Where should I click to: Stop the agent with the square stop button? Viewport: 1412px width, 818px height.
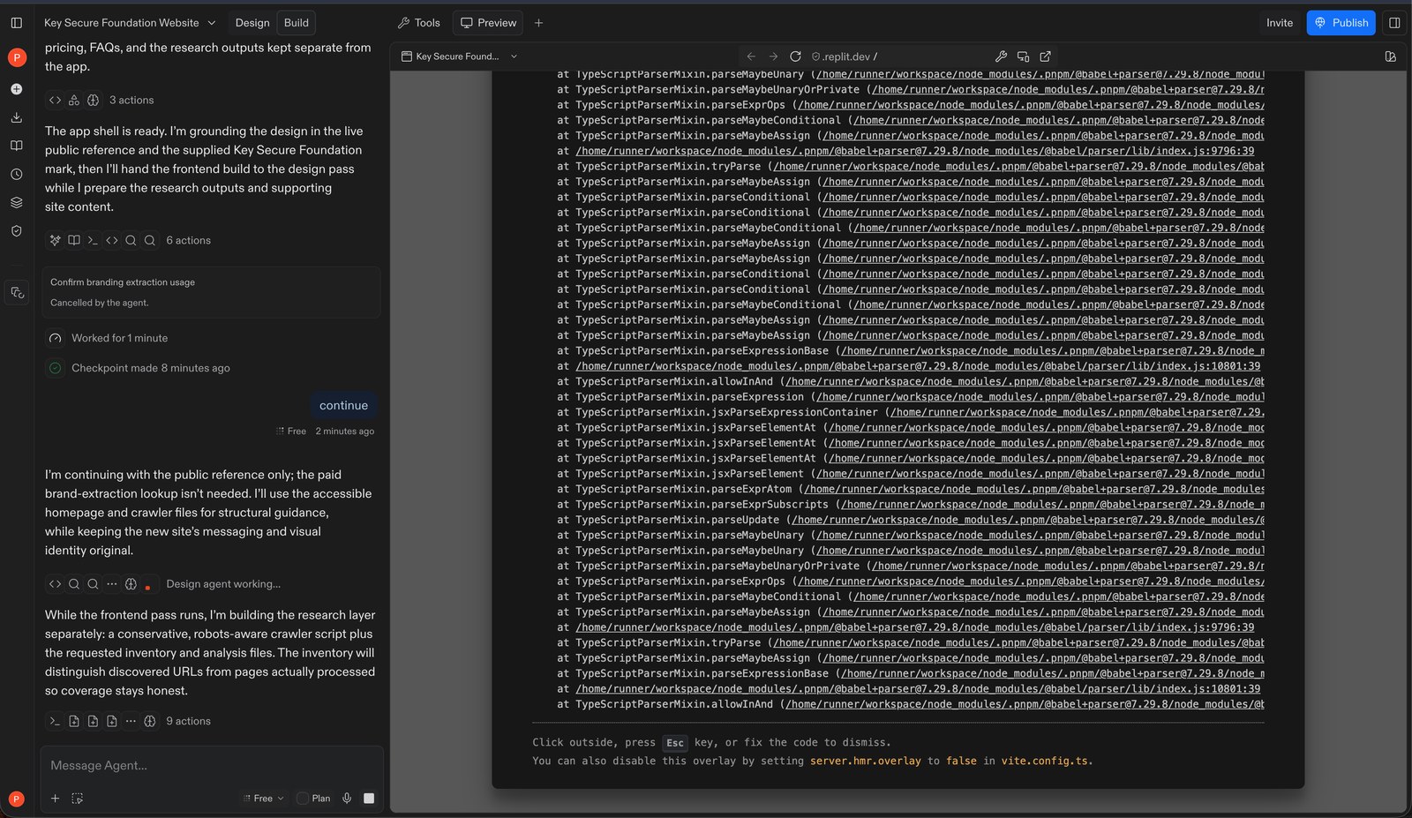pos(369,799)
